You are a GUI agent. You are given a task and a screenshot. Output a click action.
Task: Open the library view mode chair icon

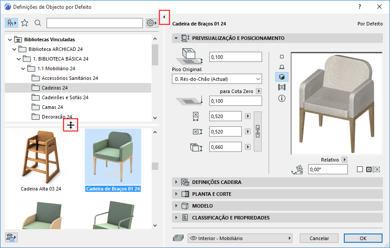pos(11,23)
